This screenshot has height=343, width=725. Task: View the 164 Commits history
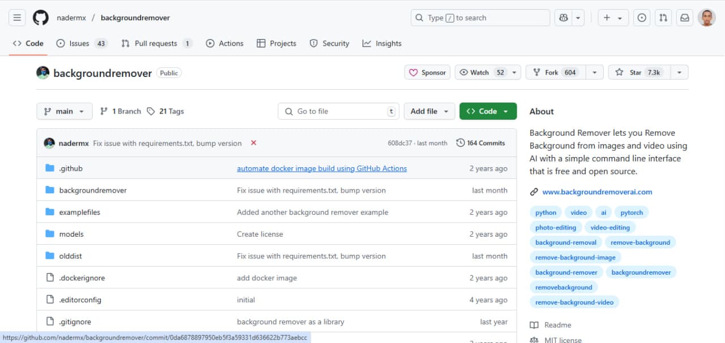pyautogui.click(x=481, y=143)
